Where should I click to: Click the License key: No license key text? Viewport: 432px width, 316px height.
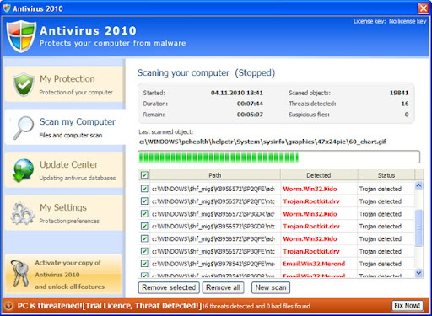coord(390,21)
